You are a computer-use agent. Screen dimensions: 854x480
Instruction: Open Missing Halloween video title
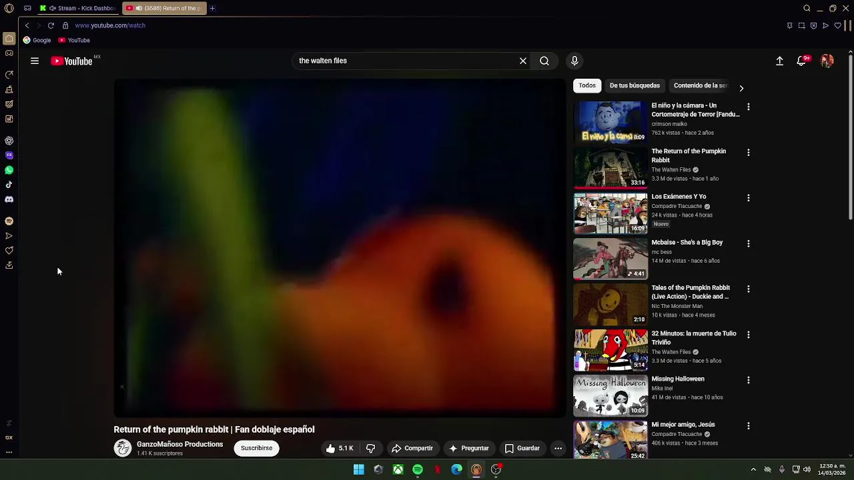click(678, 379)
